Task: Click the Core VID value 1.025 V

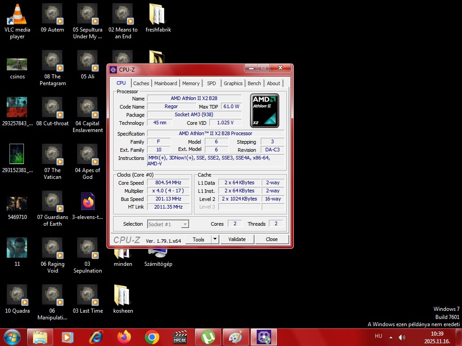Action: coord(226,123)
